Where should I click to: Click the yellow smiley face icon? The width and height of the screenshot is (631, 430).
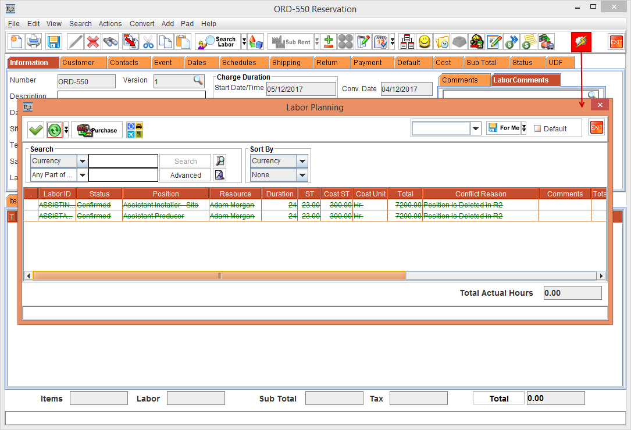[x=425, y=42]
